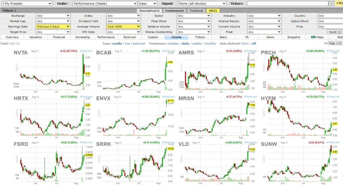This screenshot has height=185, width=343.
Task: Set timeframe to daily
Action: [185, 44]
